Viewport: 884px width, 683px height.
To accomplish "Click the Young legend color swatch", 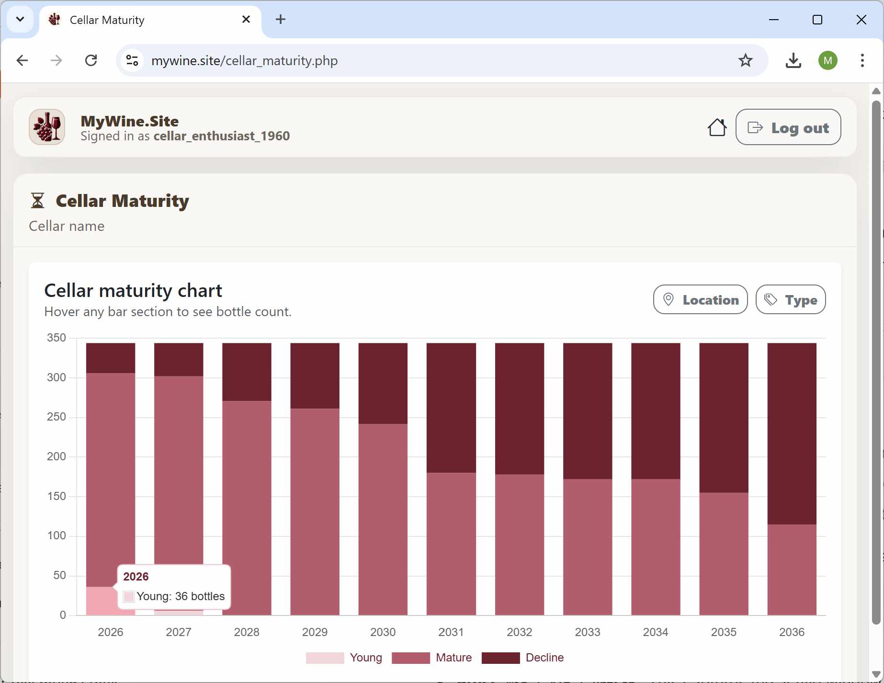I will [324, 658].
